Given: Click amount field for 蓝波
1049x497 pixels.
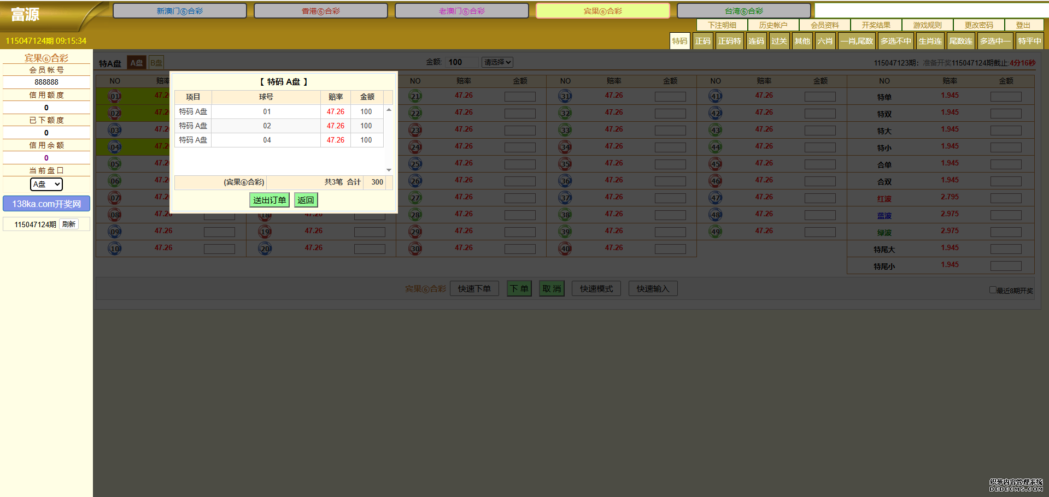Looking at the screenshot, I should [1006, 215].
